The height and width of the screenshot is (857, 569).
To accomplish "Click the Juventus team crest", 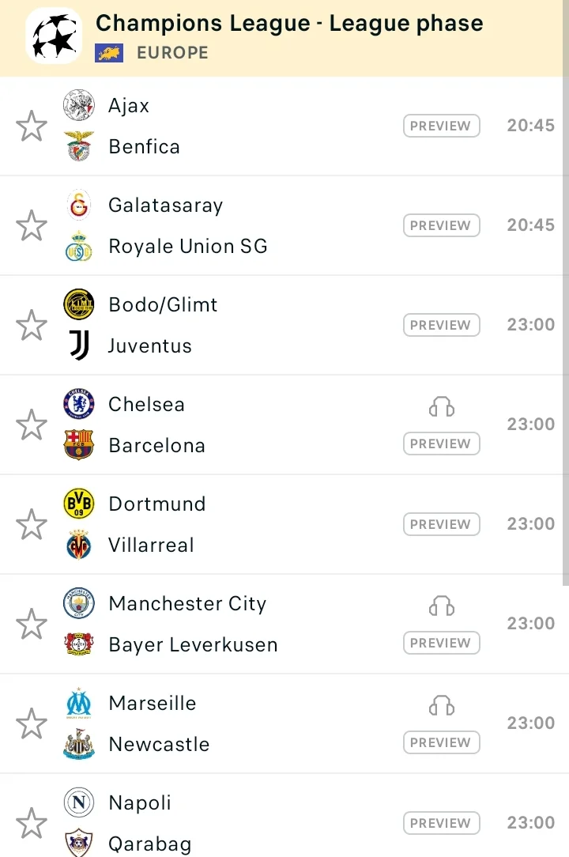I will pyautogui.click(x=79, y=345).
